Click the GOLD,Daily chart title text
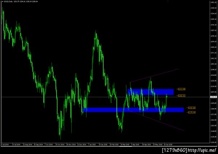This screenshot has height=154, width=218. tap(8, 1)
